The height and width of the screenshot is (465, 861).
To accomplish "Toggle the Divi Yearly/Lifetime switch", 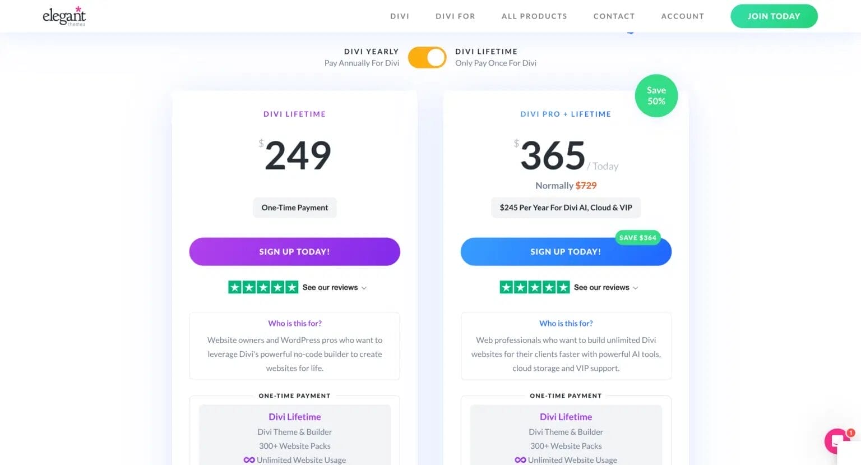I will pyautogui.click(x=427, y=57).
